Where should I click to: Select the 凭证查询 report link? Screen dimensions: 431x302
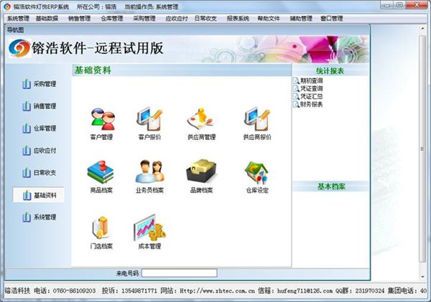pos(312,88)
